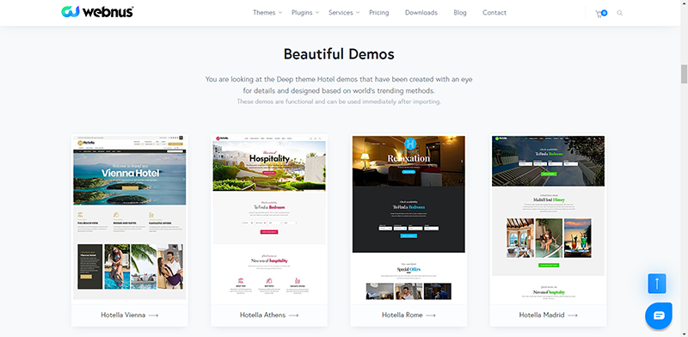Open the Plugins menu item
Screen dimensions: 688x337
(302, 13)
